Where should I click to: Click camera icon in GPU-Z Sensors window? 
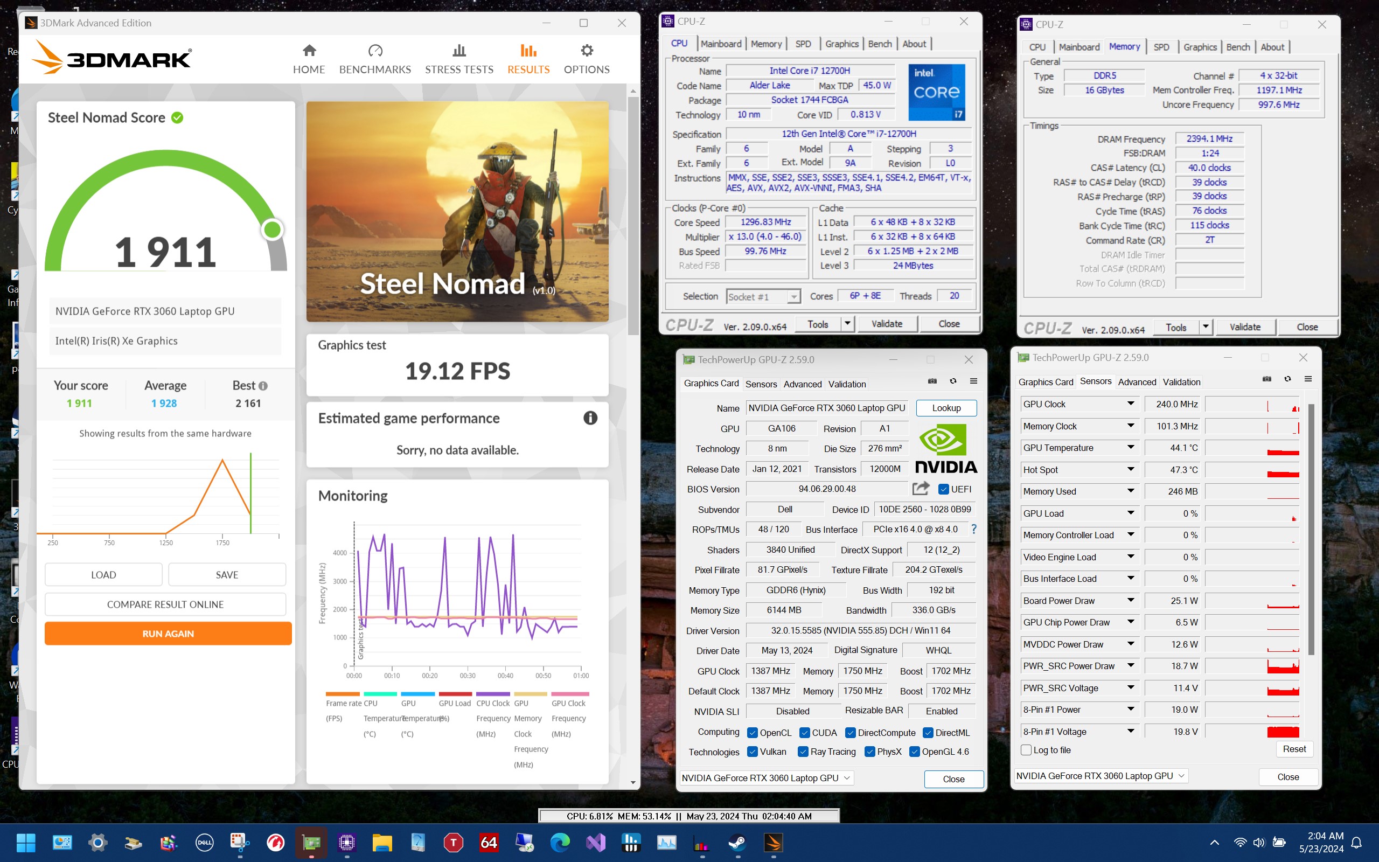click(1267, 379)
